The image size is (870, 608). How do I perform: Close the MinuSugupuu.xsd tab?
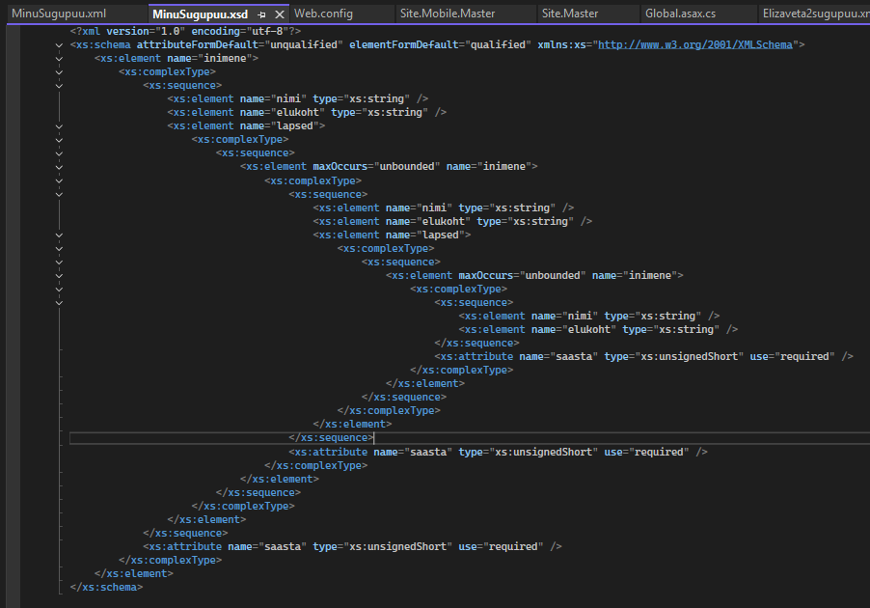(x=280, y=14)
